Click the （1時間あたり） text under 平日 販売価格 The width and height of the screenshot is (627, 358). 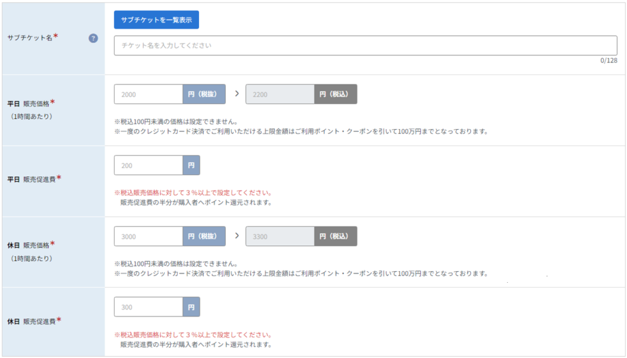tap(32, 117)
